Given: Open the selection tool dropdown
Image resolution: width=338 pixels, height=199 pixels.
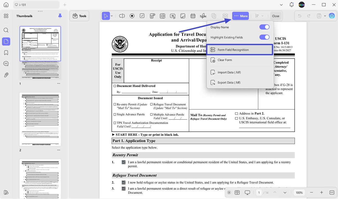Looking at the screenshot, I should (x=112, y=16).
